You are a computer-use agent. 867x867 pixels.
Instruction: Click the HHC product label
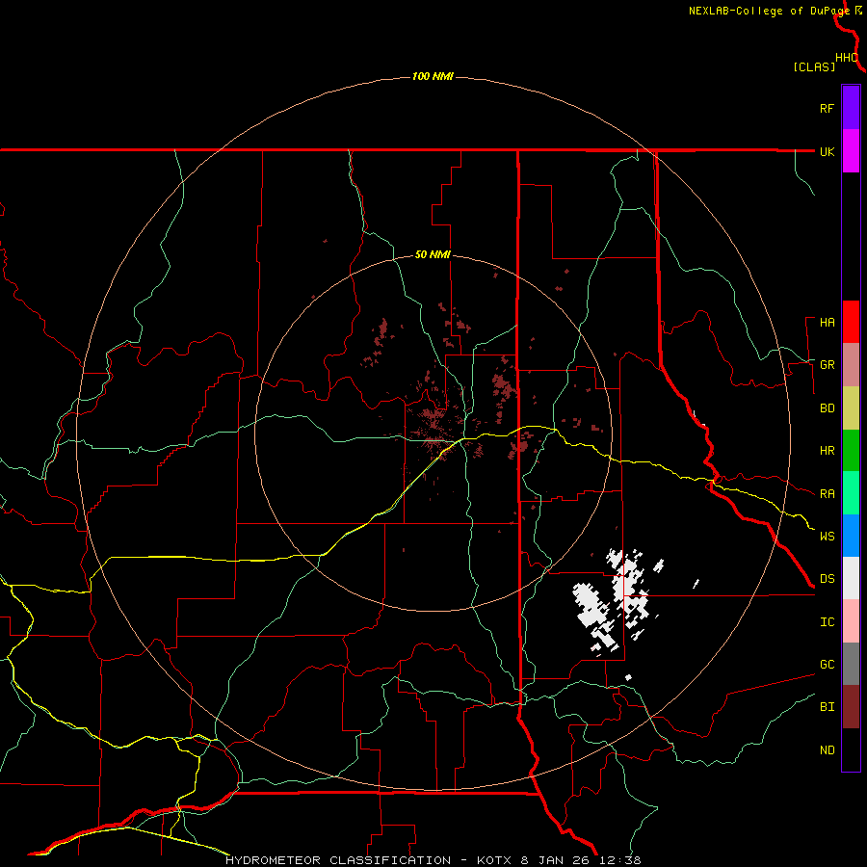(846, 58)
